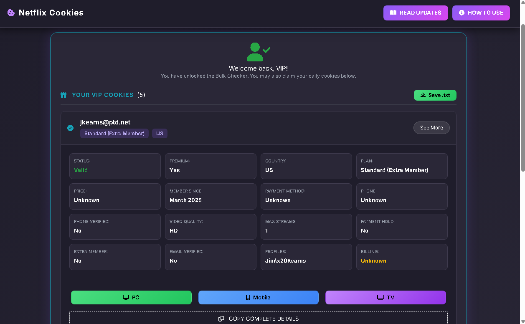Click the info icon on How to Use
Screen dimensions: 525x324
point(462,13)
